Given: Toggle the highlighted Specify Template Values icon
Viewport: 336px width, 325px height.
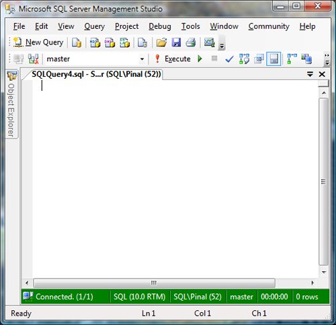Looking at the screenshot, I should point(274,59).
